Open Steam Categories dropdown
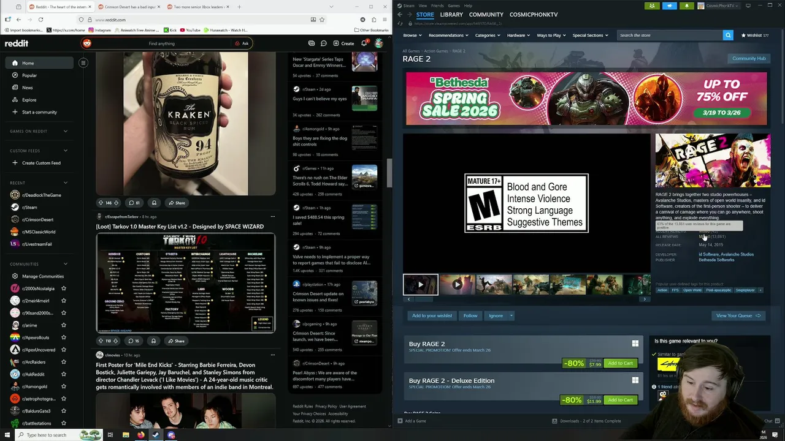 click(488, 35)
